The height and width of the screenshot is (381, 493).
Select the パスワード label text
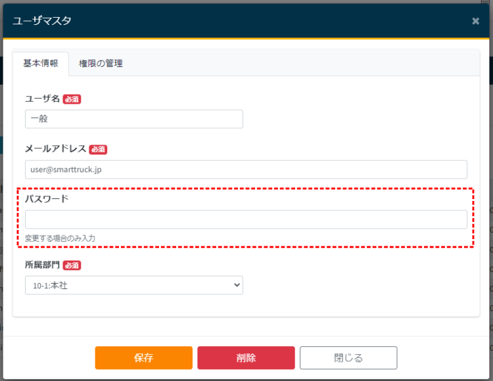(46, 198)
